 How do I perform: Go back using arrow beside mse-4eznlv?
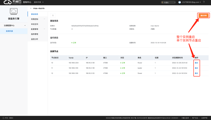31,8
